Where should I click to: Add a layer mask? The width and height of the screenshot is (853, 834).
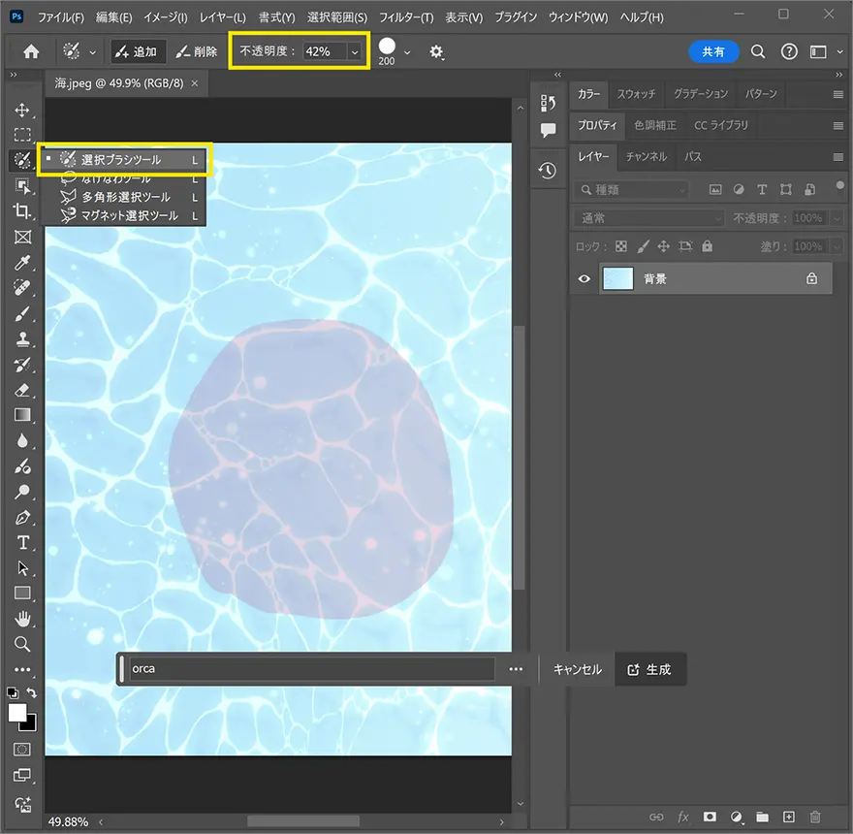[x=710, y=817]
